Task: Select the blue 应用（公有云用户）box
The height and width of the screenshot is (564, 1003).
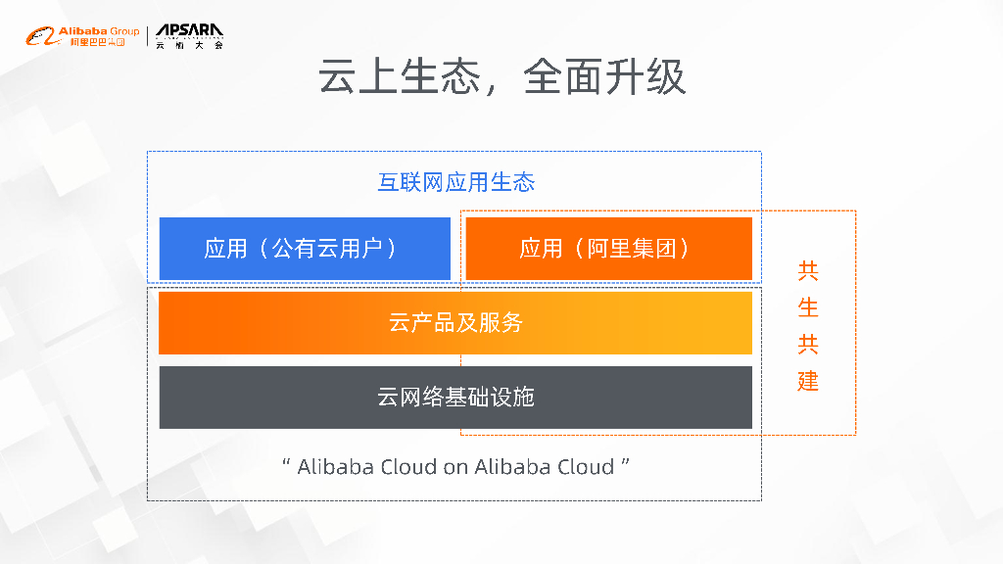Action: point(305,248)
